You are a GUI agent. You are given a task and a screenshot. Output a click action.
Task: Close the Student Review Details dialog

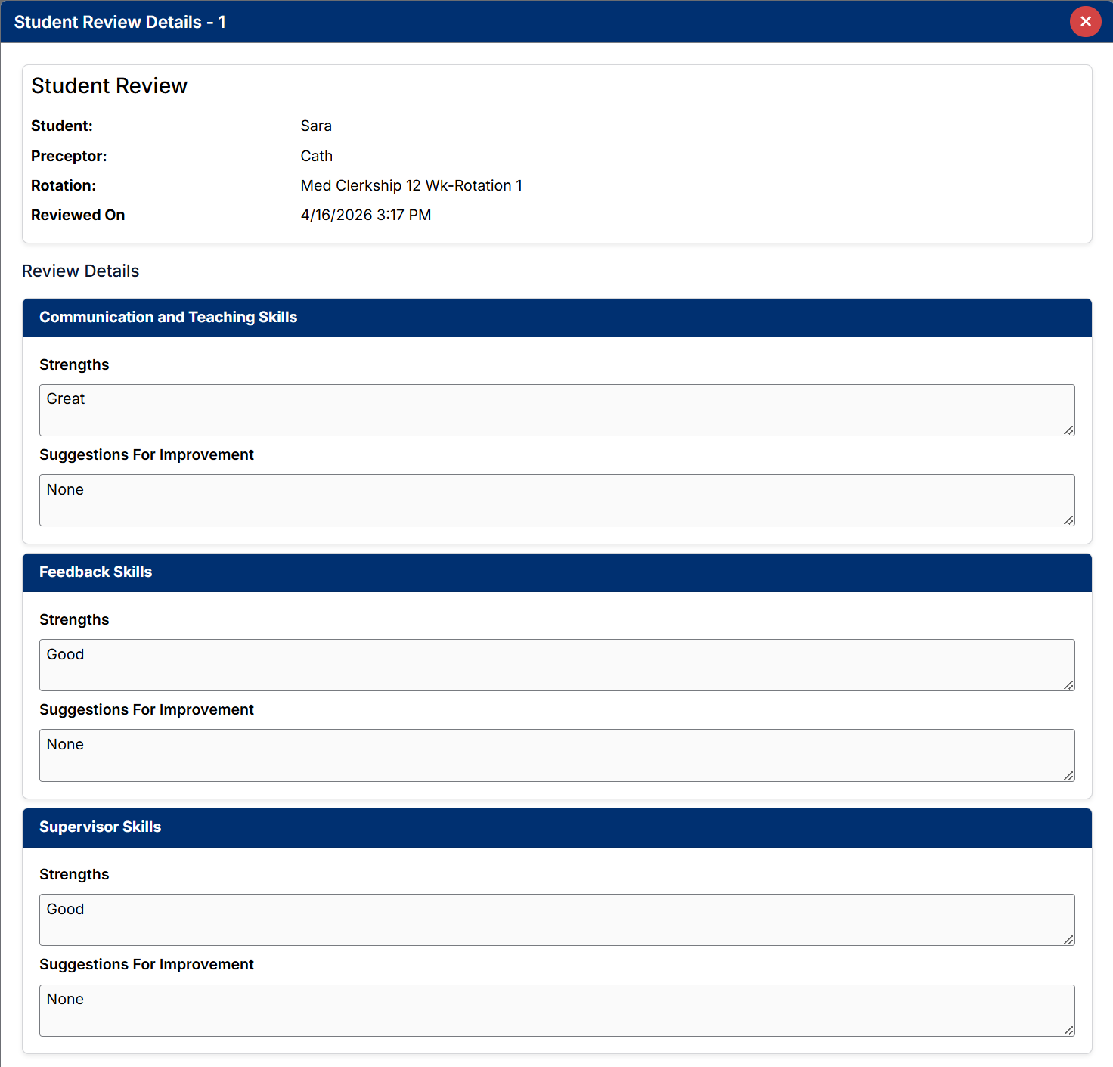coord(1086,22)
